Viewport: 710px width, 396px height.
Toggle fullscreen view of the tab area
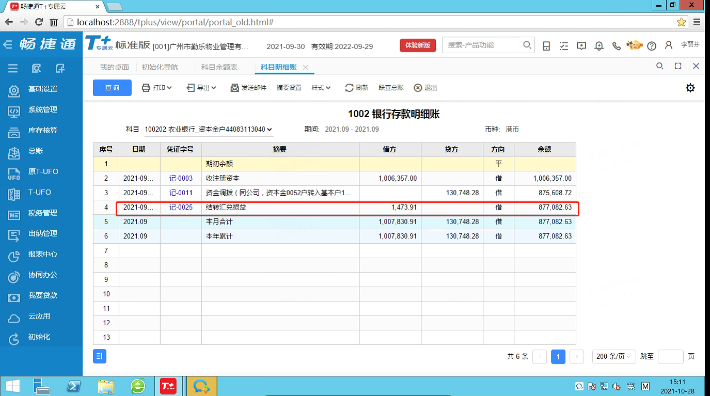[678, 66]
